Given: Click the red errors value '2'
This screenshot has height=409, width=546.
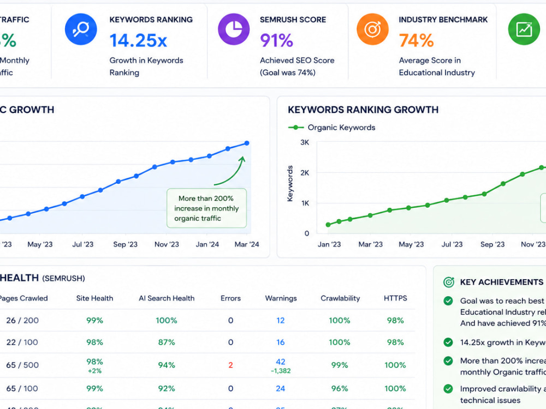Looking at the screenshot, I should (x=230, y=365).
